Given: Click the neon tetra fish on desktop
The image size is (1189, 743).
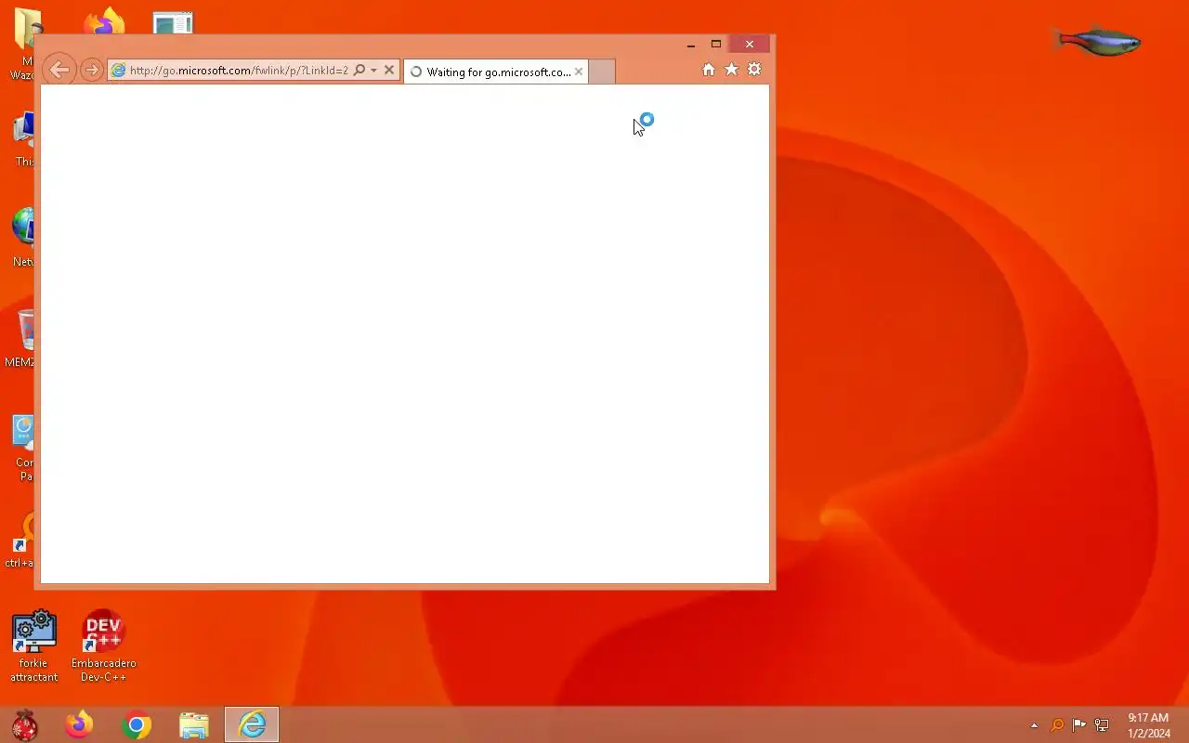Looking at the screenshot, I should [x=1096, y=41].
